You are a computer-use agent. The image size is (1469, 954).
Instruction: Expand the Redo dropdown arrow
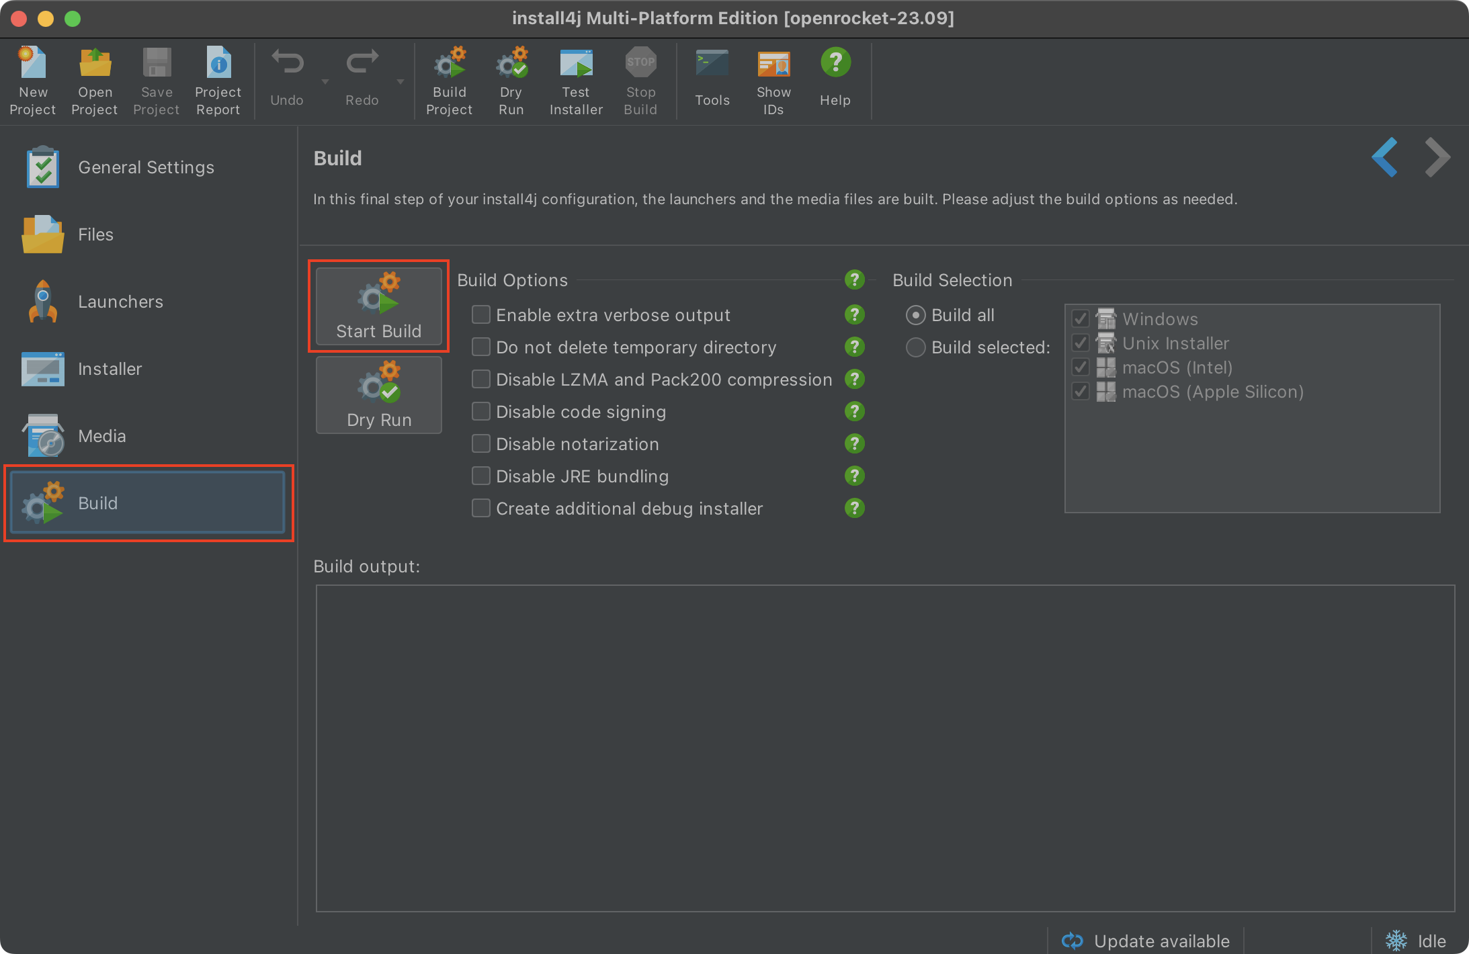click(x=401, y=82)
